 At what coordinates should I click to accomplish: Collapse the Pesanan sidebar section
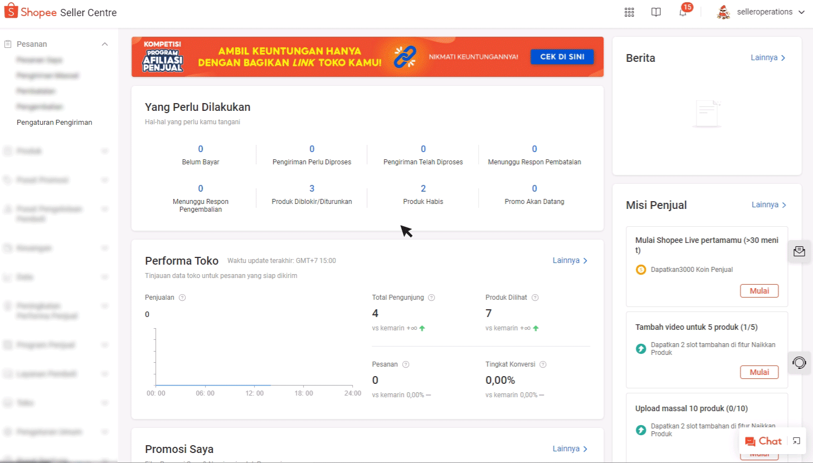(x=104, y=44)
